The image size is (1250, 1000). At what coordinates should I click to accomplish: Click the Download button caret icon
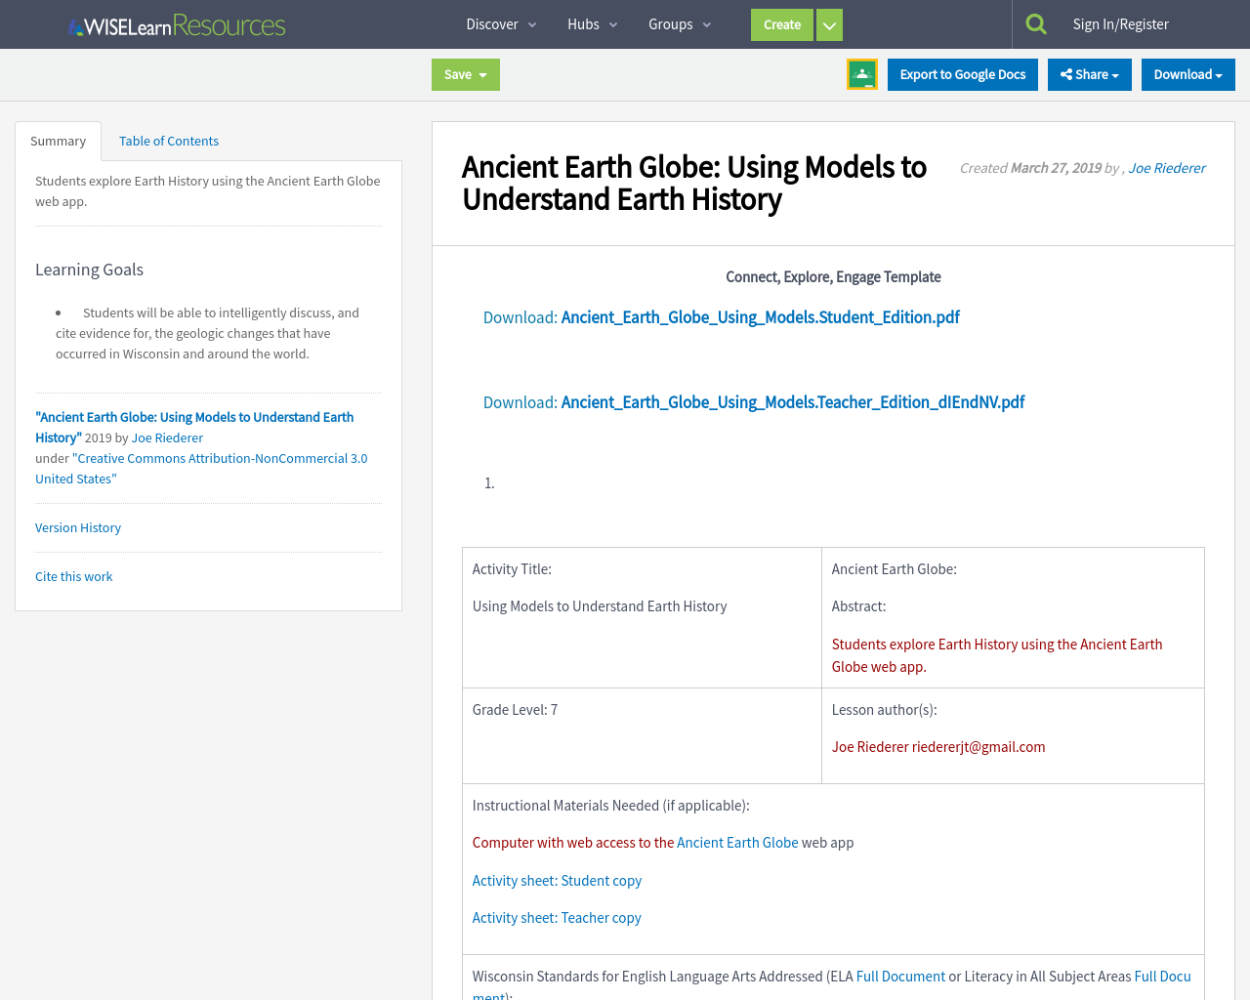[1222, 73]
